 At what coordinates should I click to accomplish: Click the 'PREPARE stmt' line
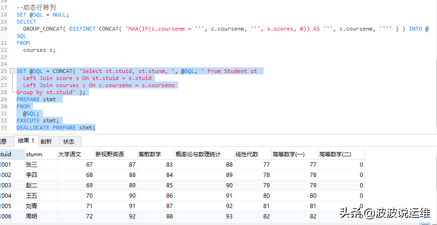pyautogui.click(x=36, y=99)
